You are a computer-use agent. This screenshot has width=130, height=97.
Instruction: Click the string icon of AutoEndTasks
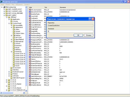click(30, 14)
